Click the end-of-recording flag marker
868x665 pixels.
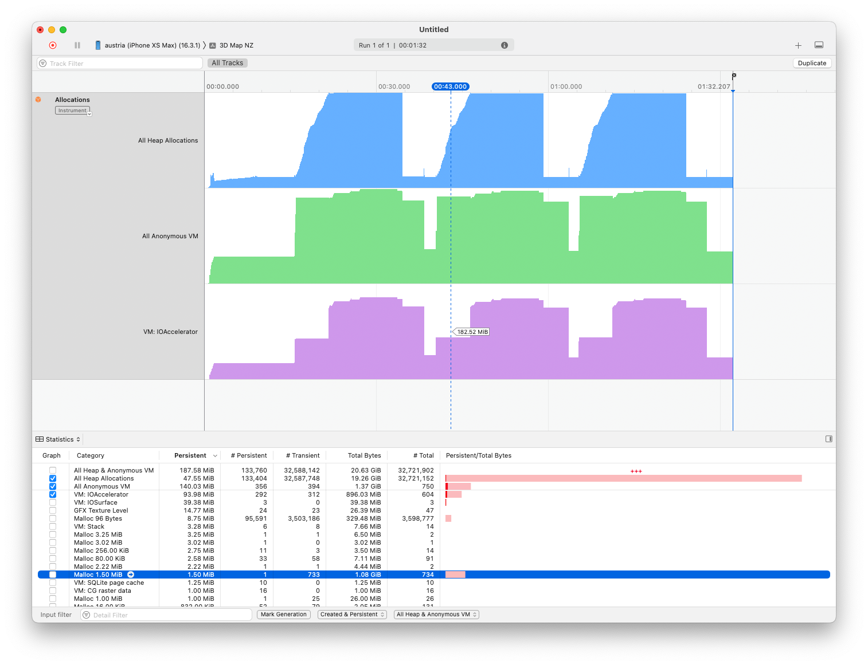tap(734, 76)
